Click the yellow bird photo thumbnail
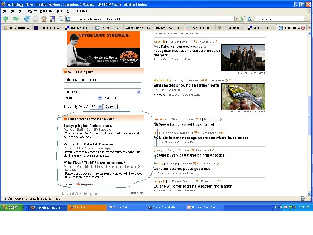The image size is (313, 235). click(x=243, y=96)
